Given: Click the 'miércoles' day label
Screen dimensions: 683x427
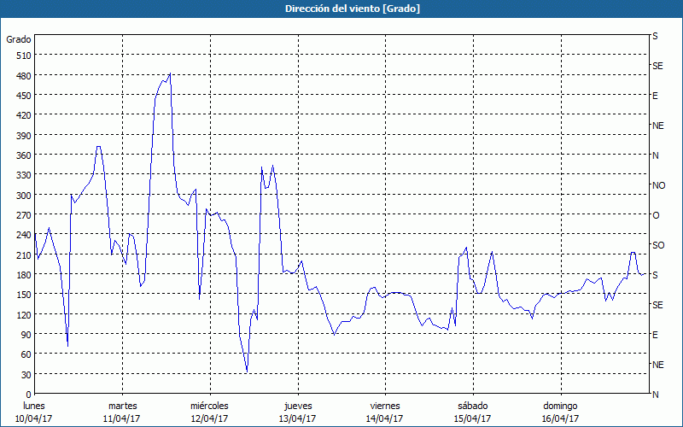Looking at the screenshot, I should [209, 406].
